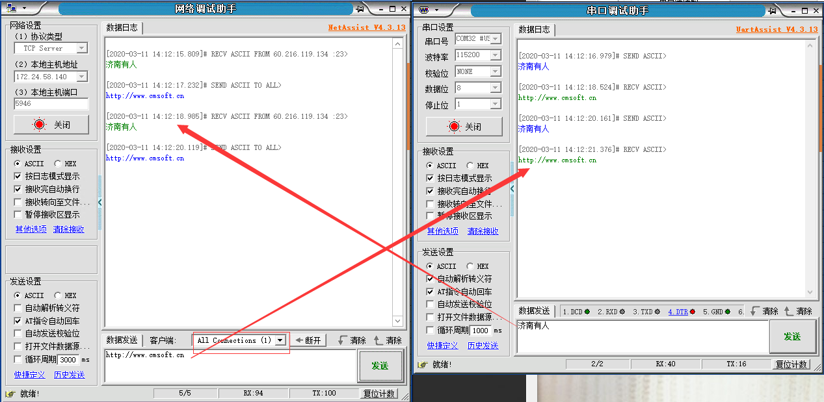Image resolution: width=824 pixels, height=402 pixels.
Task: Select HEX receive mode in NetAssist
Action: [x=58, y=164]
